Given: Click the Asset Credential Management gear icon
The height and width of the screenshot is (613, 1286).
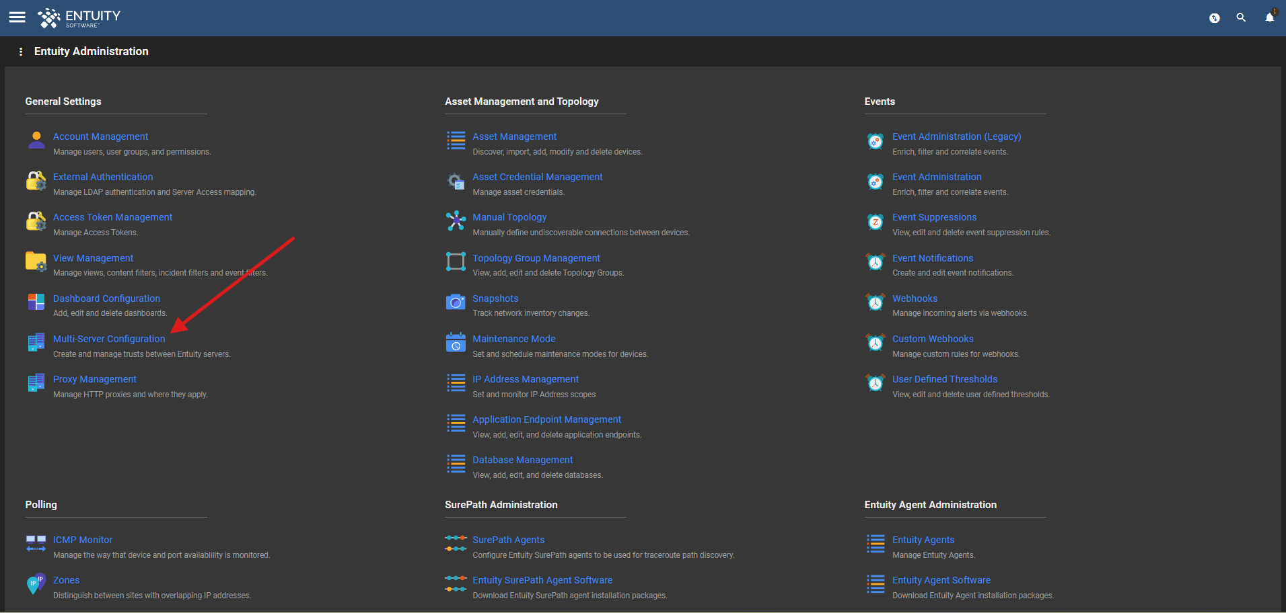Looking at the screenshot, I should 456,181.
